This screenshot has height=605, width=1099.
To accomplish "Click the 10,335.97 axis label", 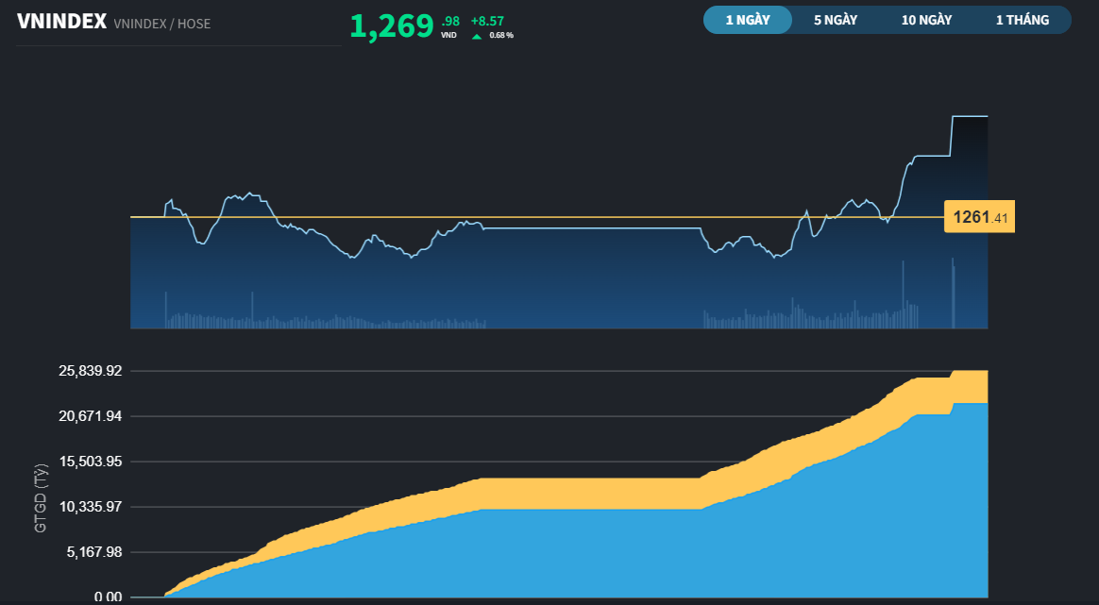I will [90, 507].
